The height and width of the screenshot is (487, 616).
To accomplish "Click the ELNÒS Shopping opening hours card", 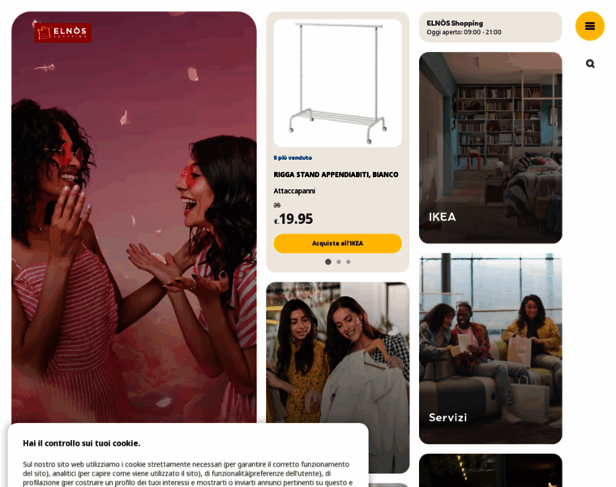I will 490,27.
